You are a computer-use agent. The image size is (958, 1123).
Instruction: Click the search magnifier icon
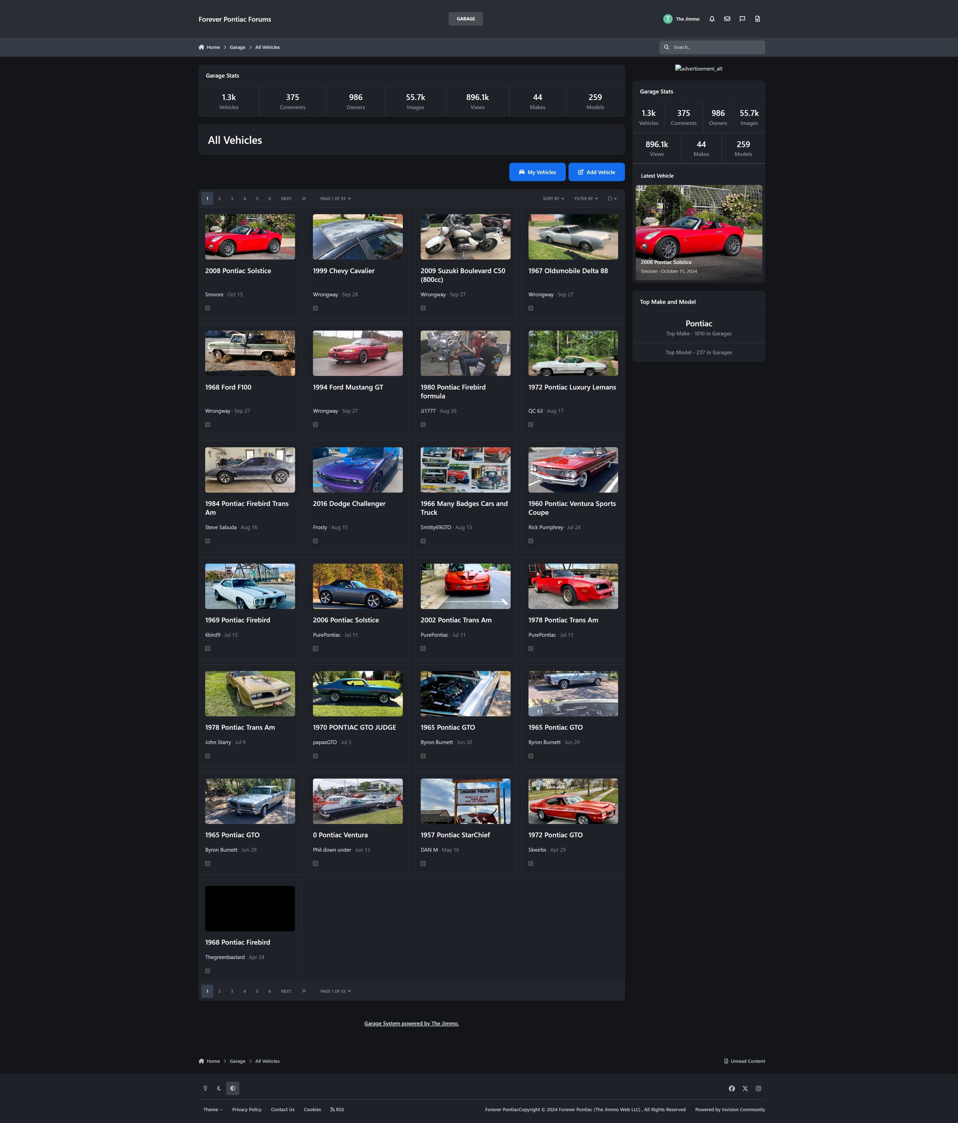tap(666, 47)
